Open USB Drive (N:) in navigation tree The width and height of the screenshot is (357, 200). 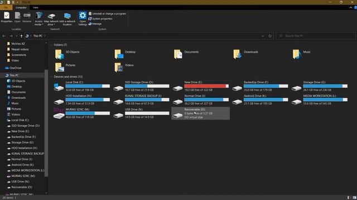point(20,182)
